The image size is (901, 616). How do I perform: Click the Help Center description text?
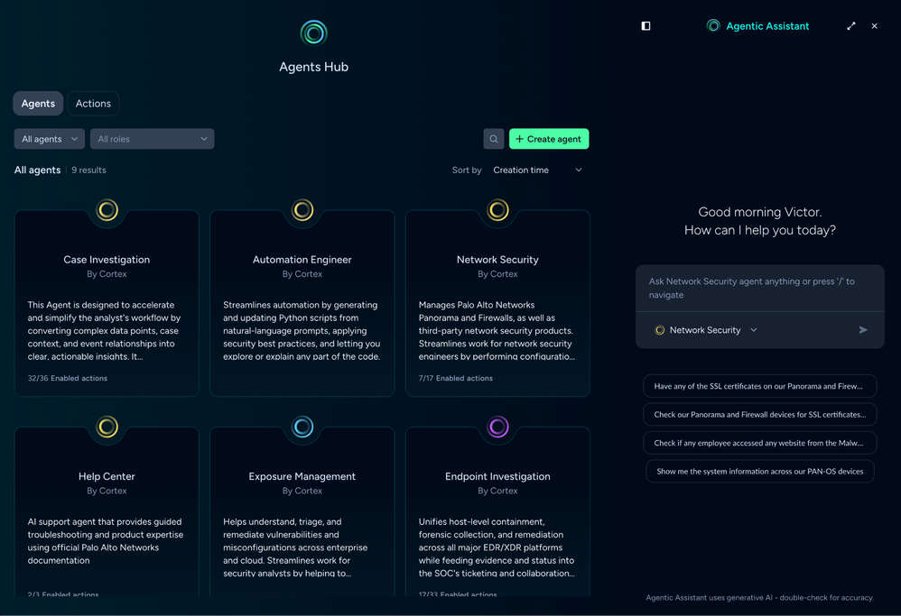click(x=106, y=541)
